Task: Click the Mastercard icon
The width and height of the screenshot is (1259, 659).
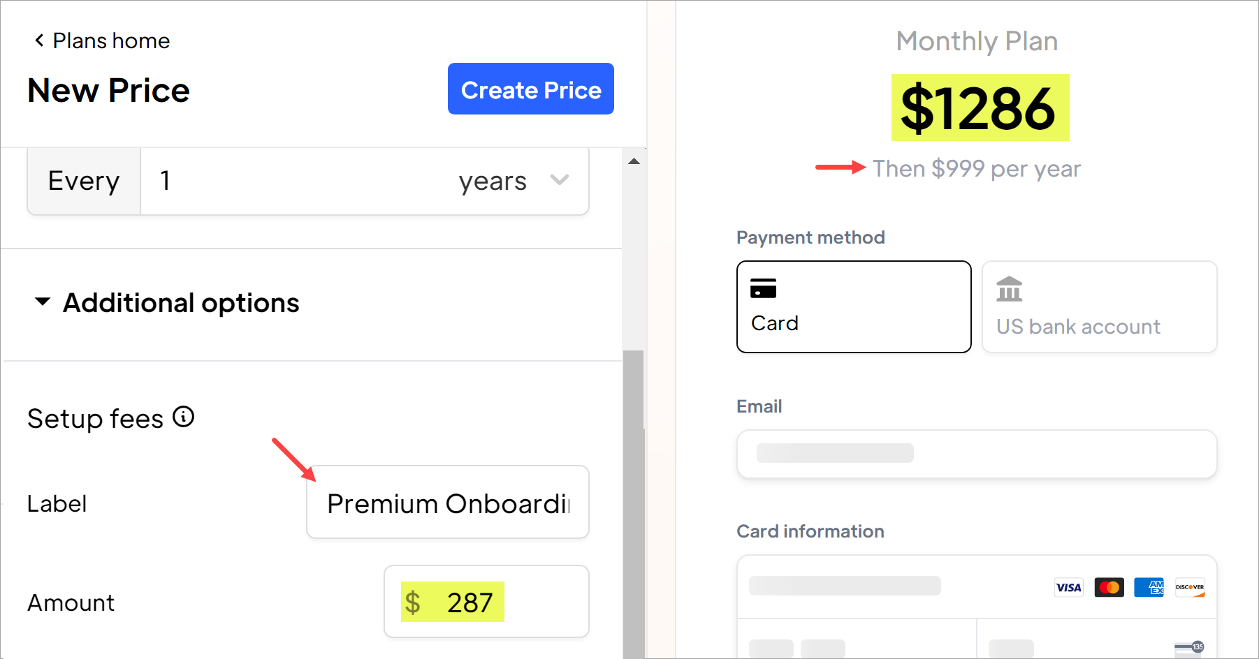Action: click(x=1109, y=587)
